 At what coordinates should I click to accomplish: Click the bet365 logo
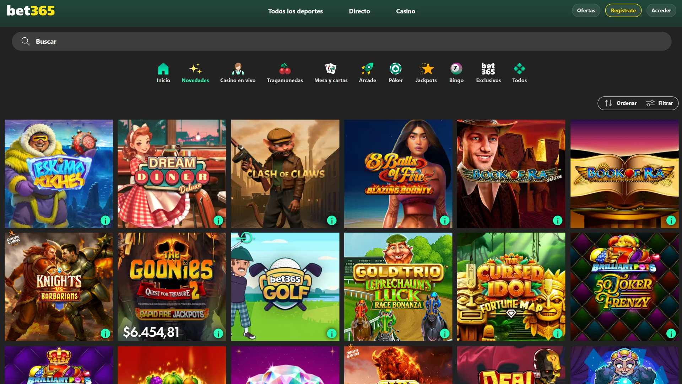tap(31, 11)
